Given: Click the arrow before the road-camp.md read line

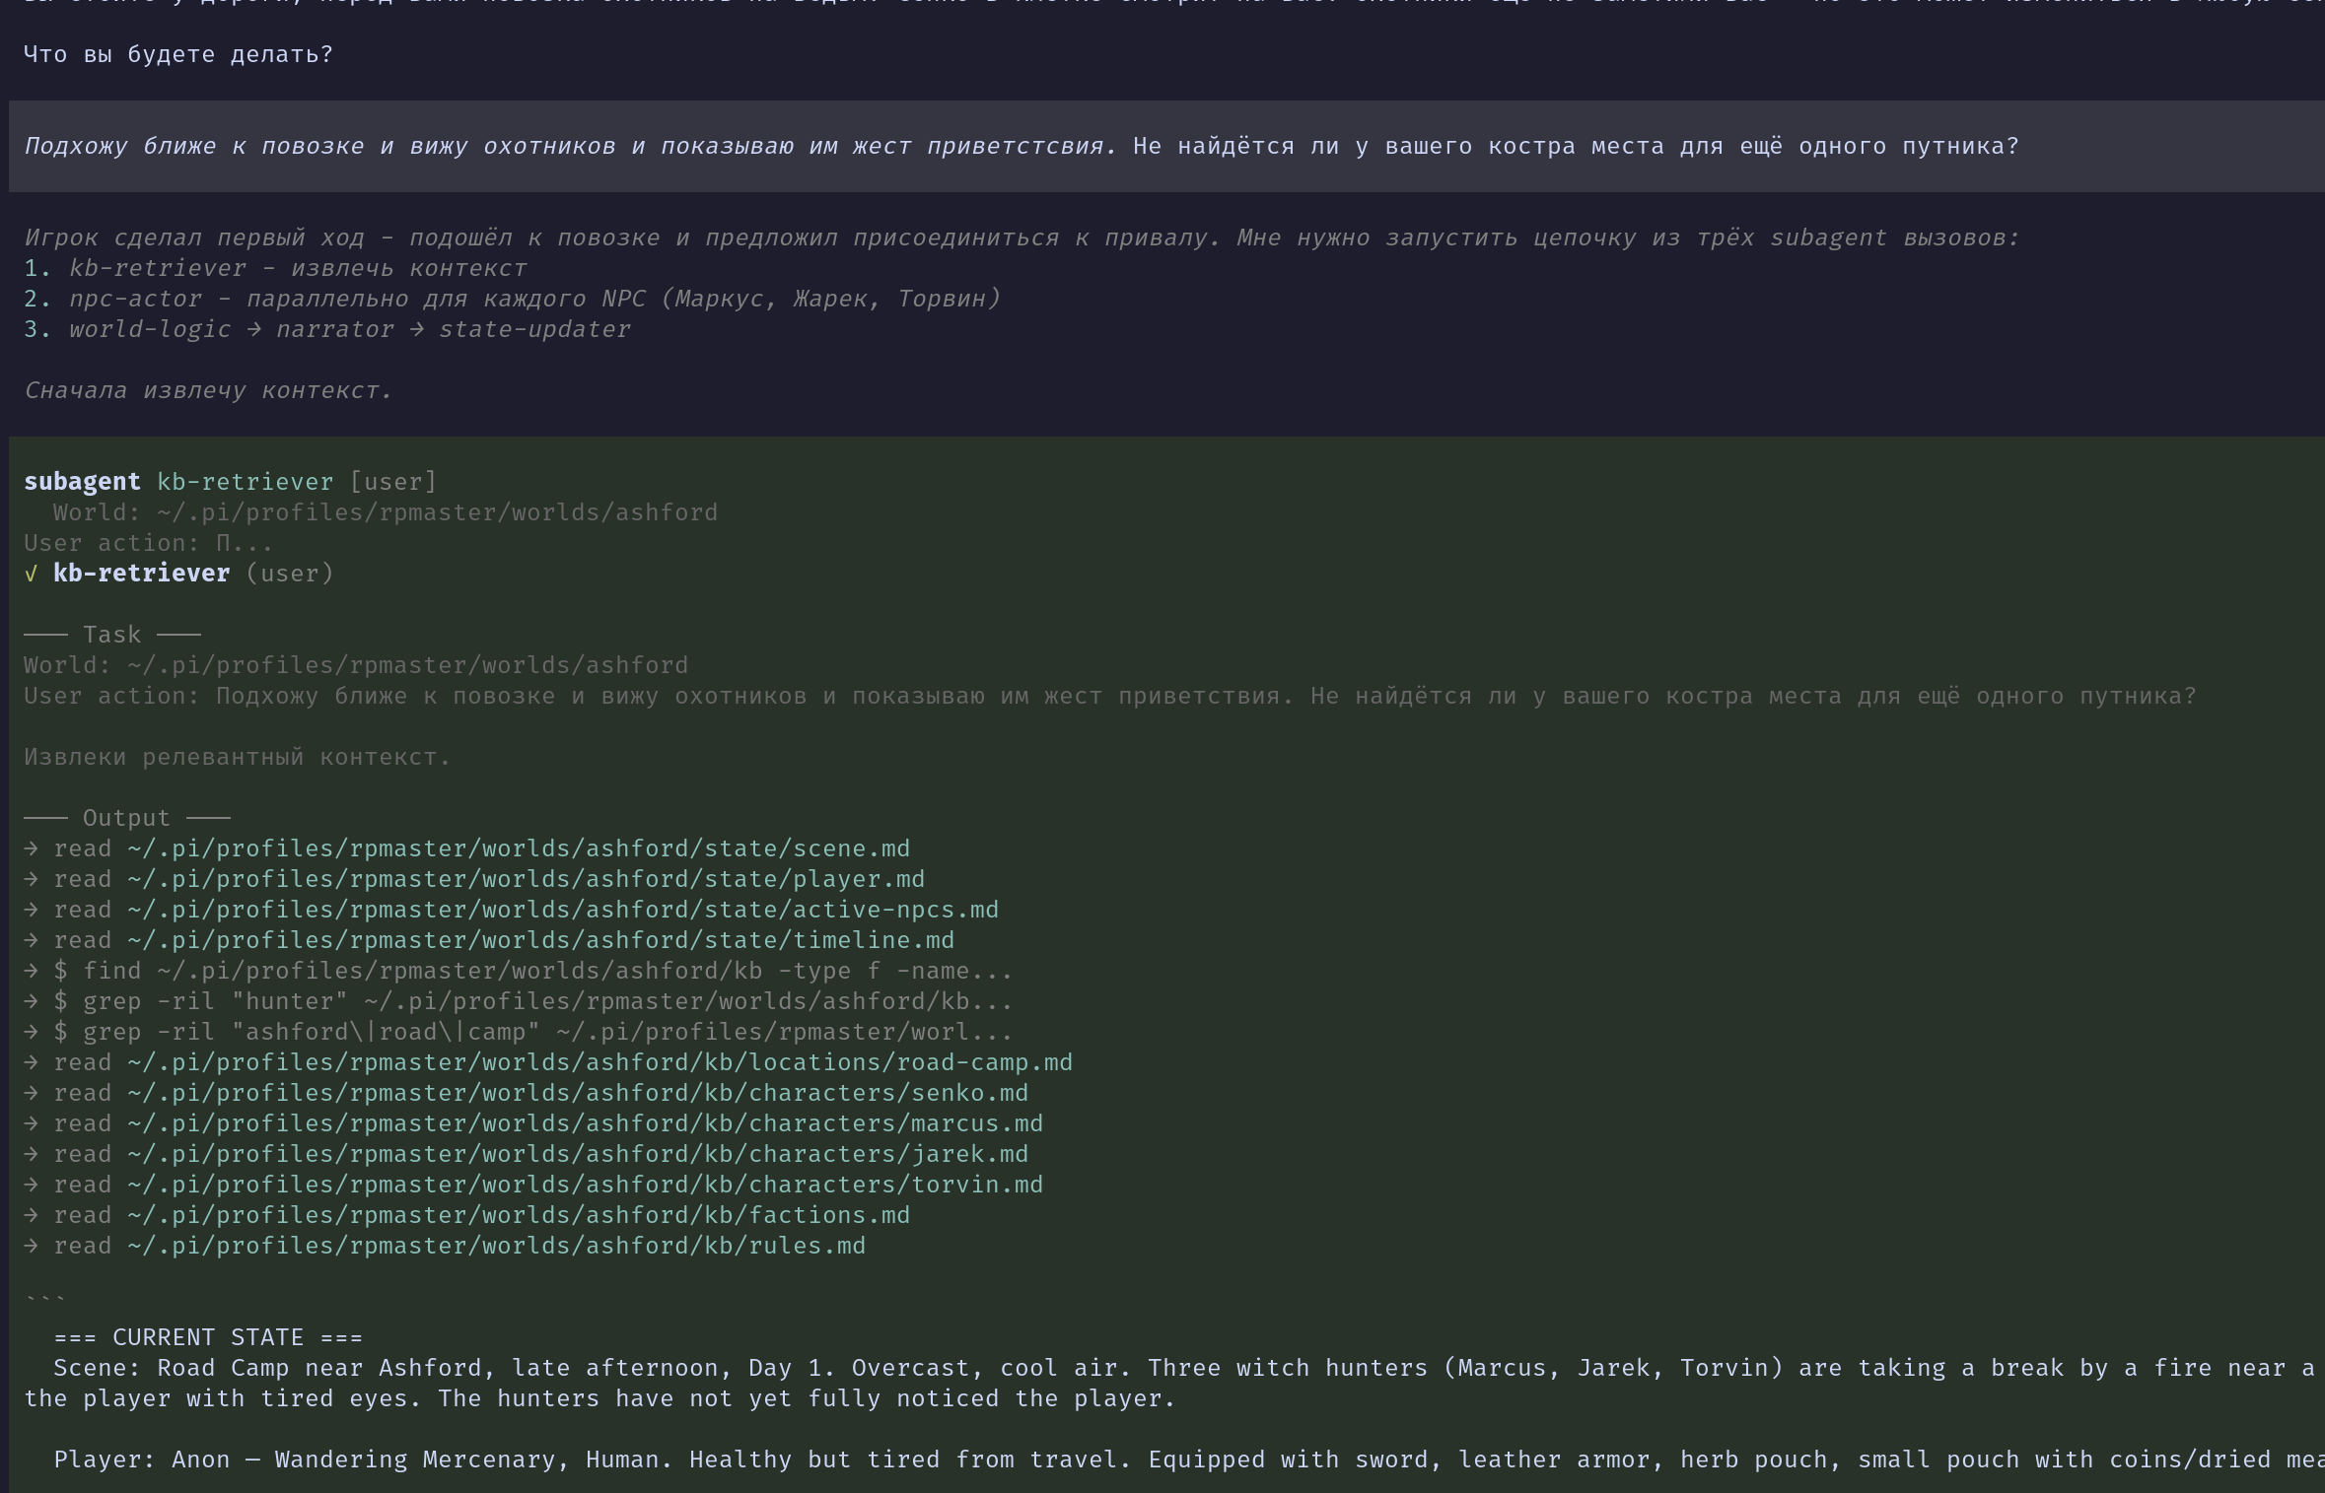Looking at the screenshot, I should click(x=32, y=1062).
